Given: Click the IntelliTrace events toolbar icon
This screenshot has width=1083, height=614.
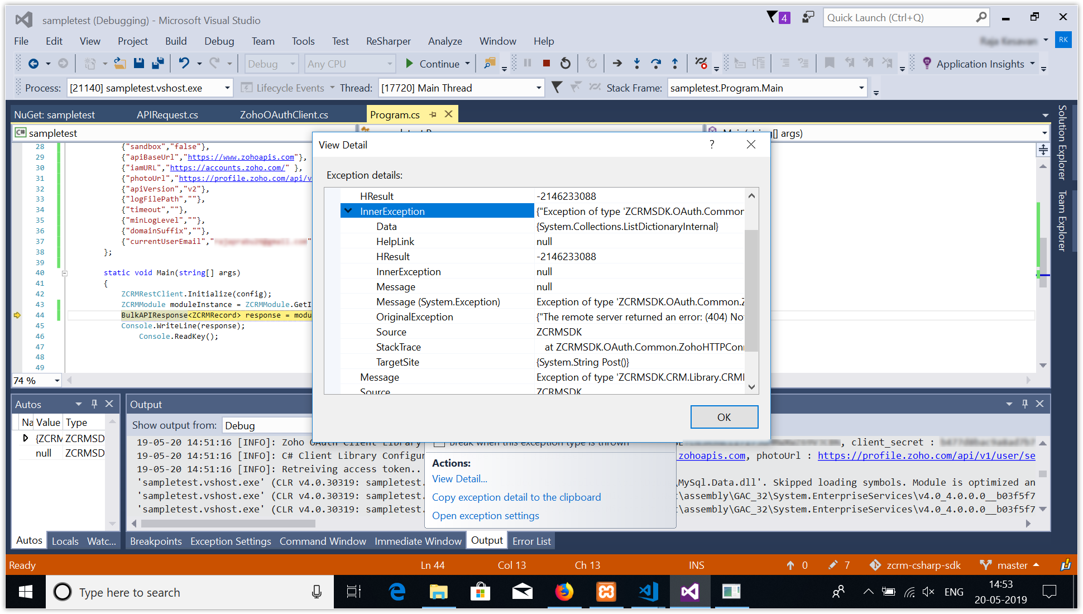Looking at the screenshot, I should (701, 64).
